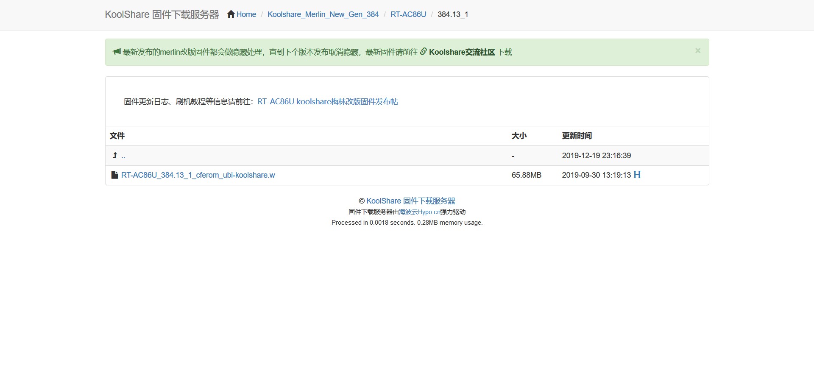Viewport: 814px width, 385px height.
Task: Click the chain link icon in banner
Action: [x=423, y=52]
